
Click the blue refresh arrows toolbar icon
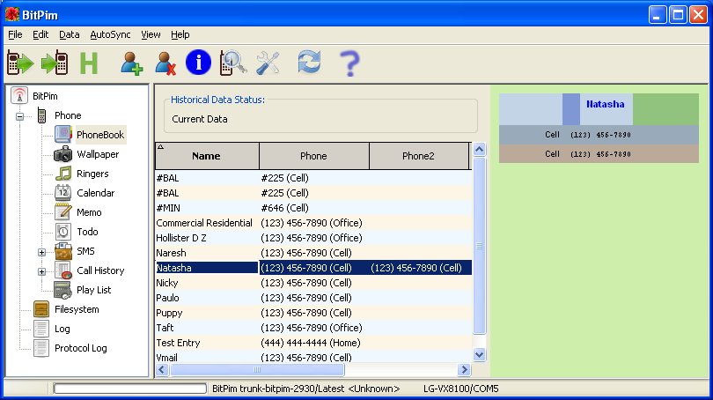[309, 63]
